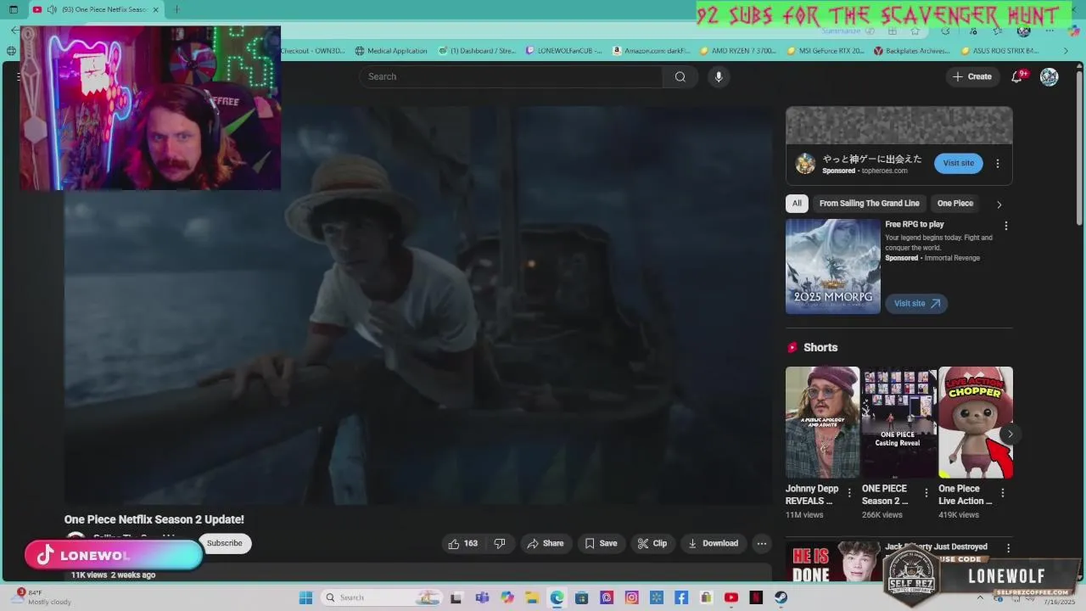Image resolution: width=1086 pixels, height=611 pixels.
Task: Click Visit site on Free RPG ad
Action: click(x=916, y=303)
